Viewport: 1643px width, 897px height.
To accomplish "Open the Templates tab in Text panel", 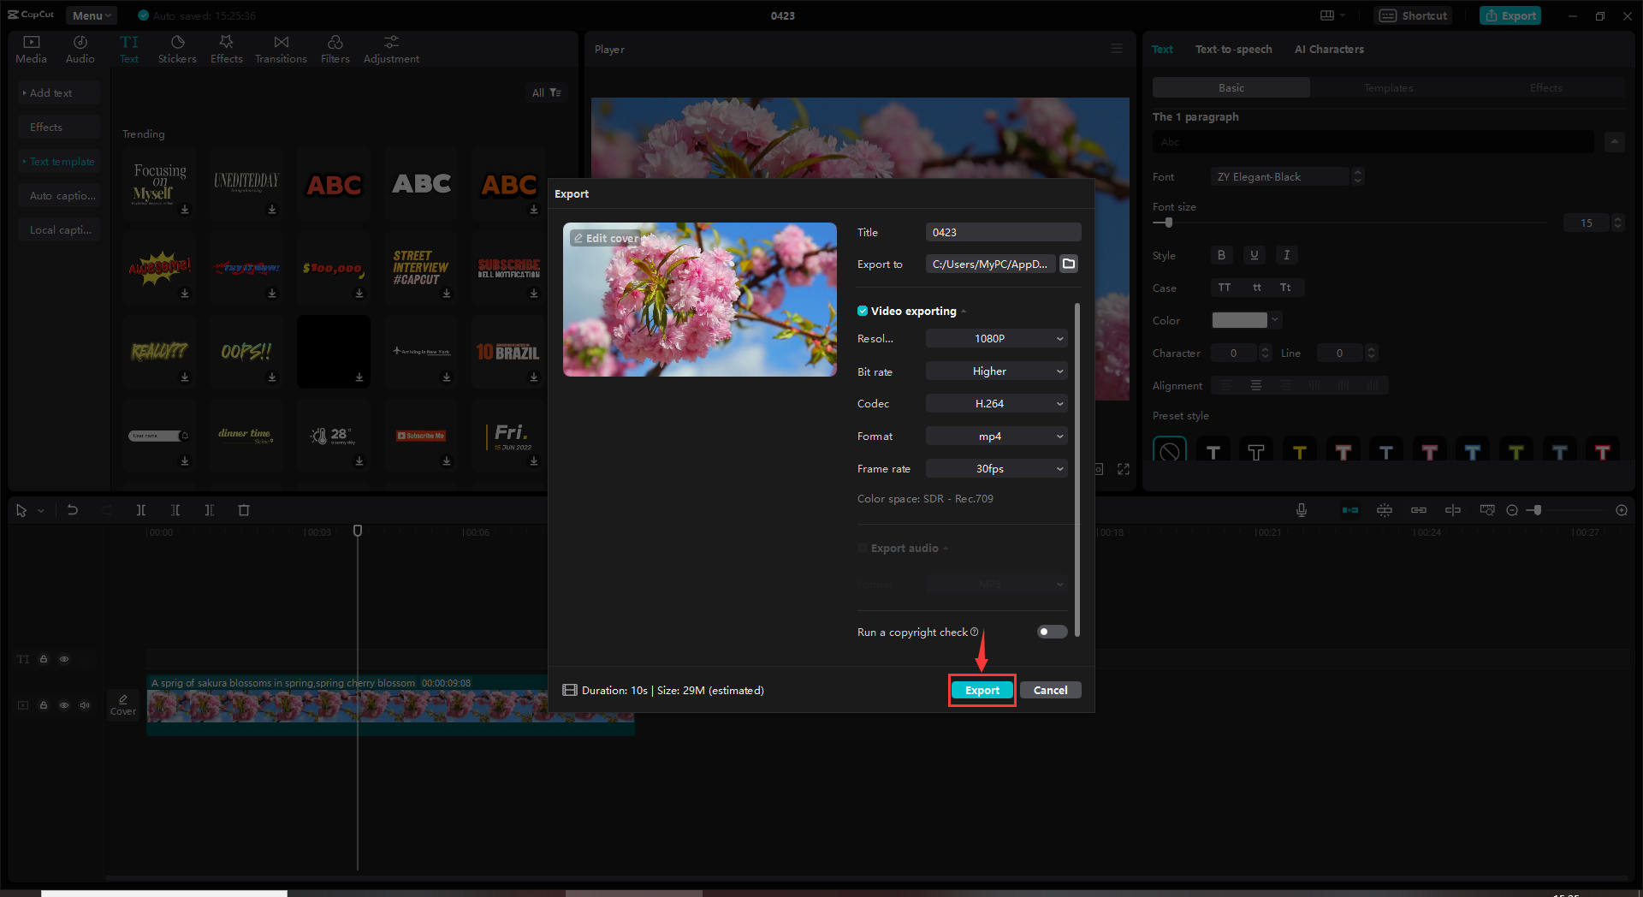I will 1388,87.
